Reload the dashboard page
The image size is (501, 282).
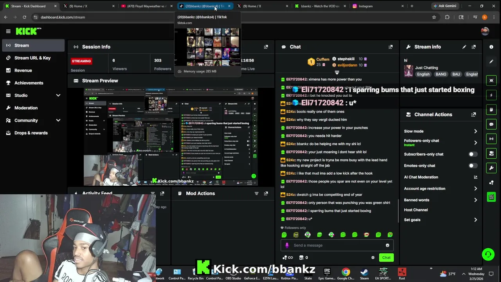click(x=24, y=17)
